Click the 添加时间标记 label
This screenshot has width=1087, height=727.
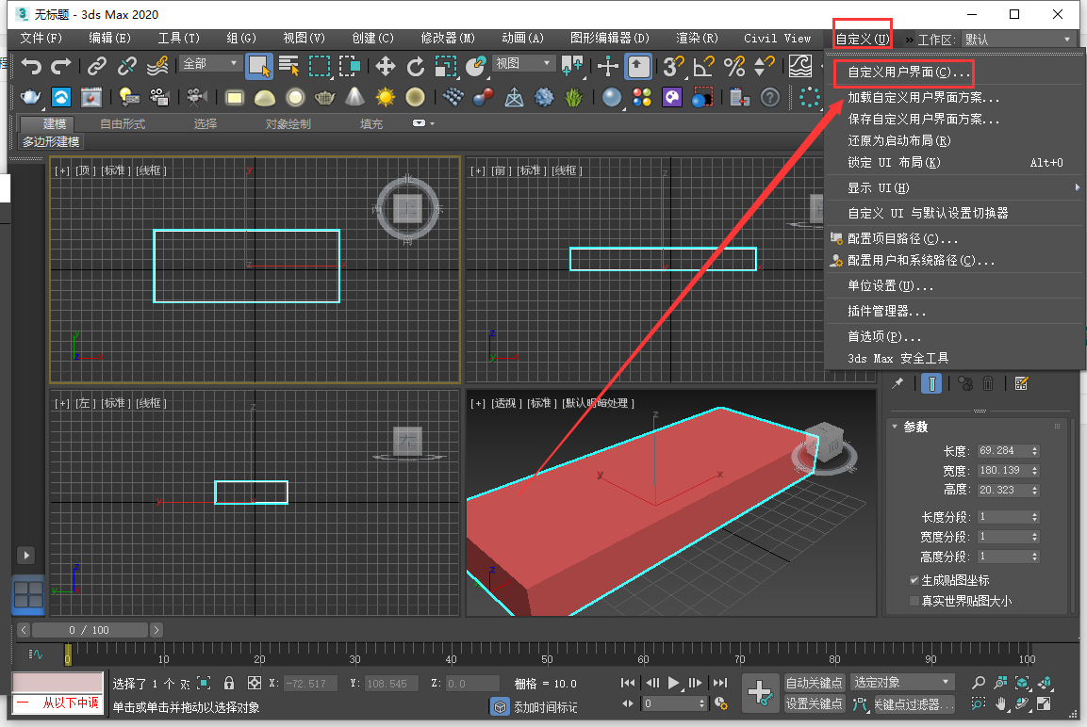545,707
